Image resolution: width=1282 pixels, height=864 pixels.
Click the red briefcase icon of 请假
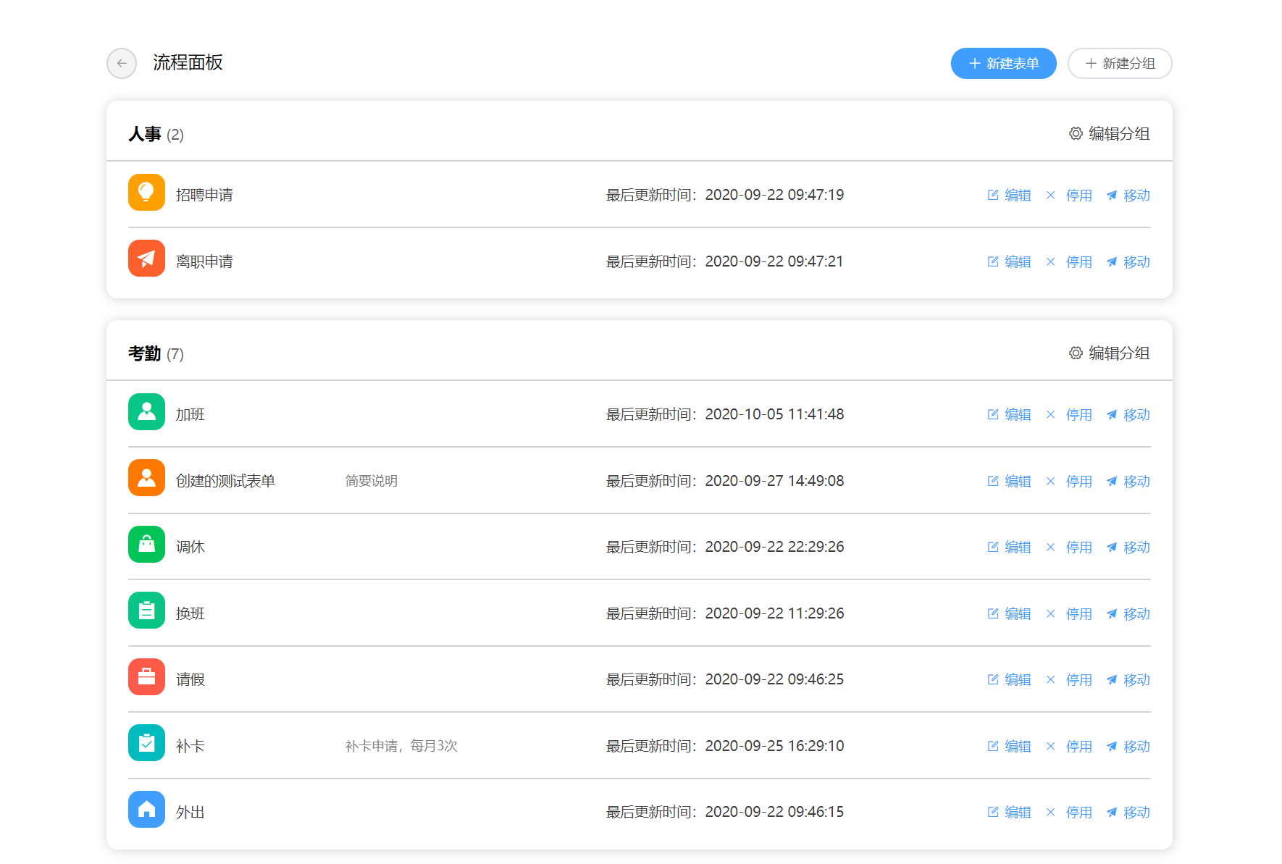146,677
